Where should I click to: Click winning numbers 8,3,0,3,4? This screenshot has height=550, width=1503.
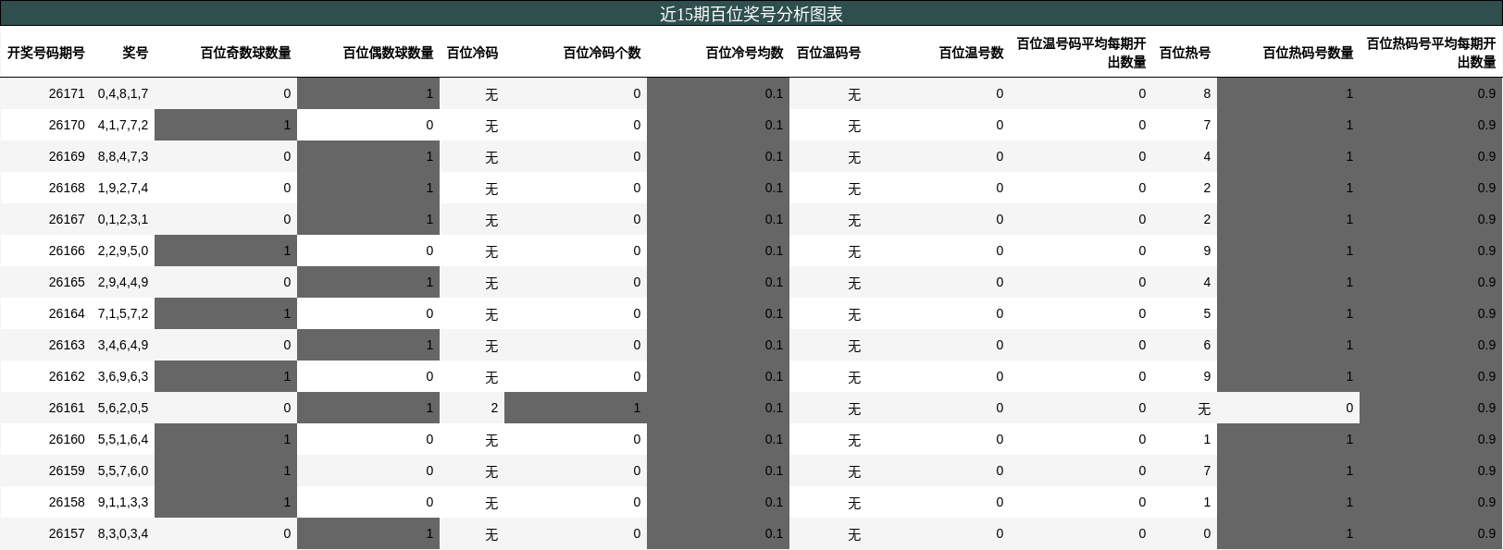(123, 533)
